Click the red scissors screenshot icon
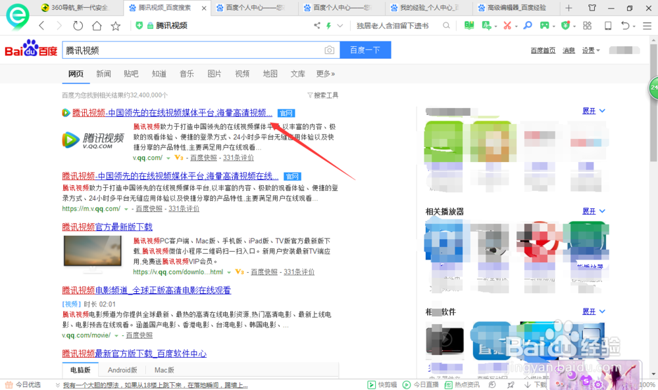The image size is (658, 390). tap(507, 26)
